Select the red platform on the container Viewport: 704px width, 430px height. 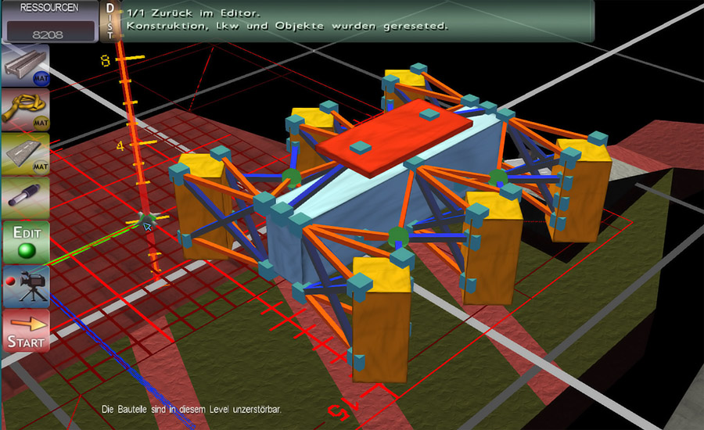(x=393, y=137)
